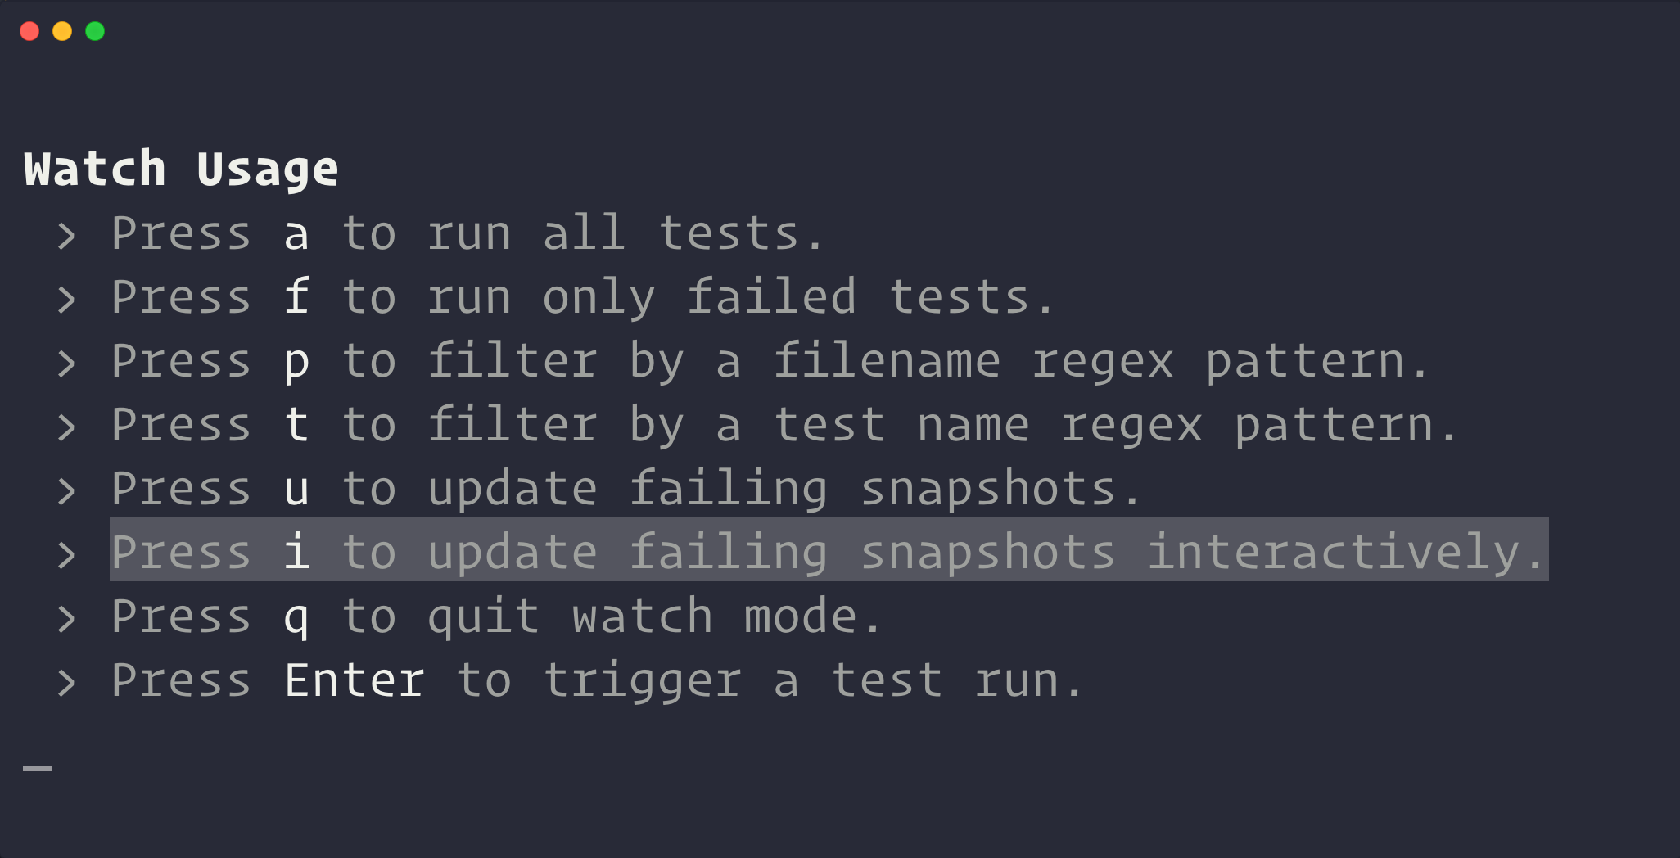This screenshot has height=858, width=1680.
Task: Click the terminal cursor at the bottom
Action: pyautogui.click(x=38, y=768)
